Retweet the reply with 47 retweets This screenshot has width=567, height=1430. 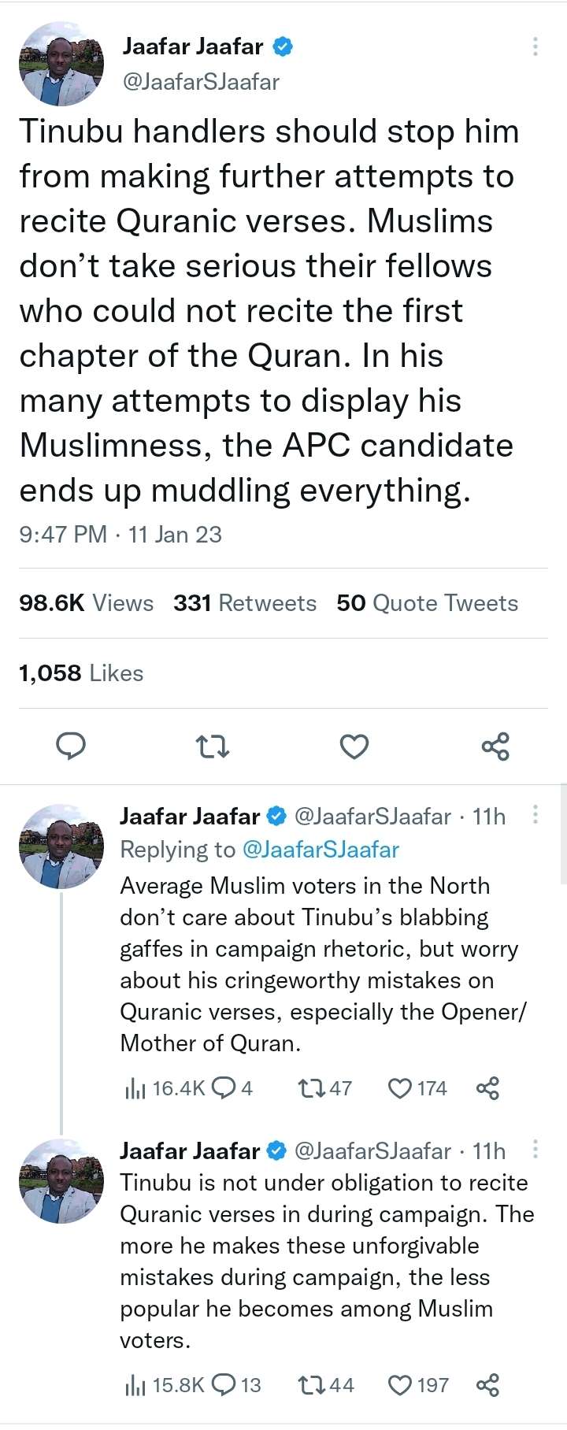(309, 1088)
